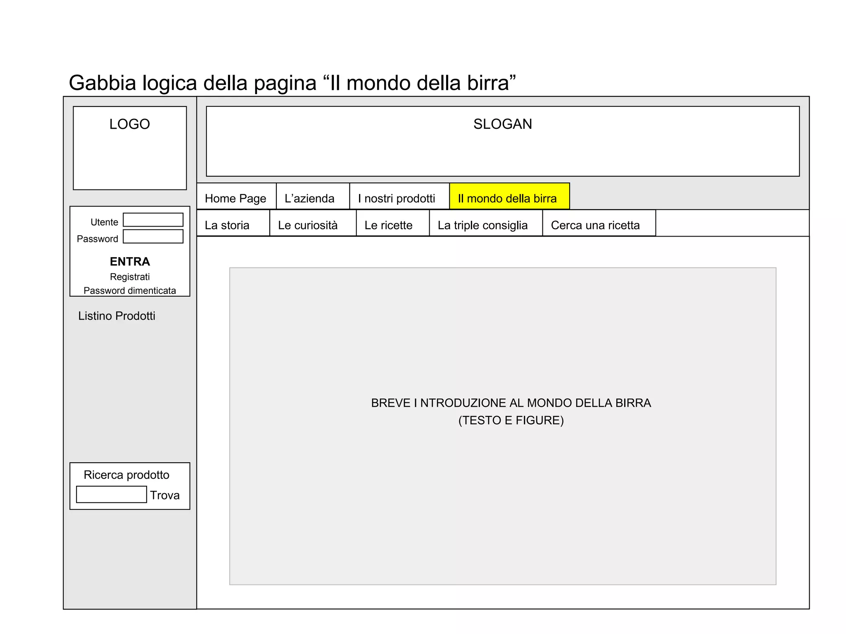Open the Le curiosità submenu item
This screenshot has width=846, height=634.
(x=313, y=223)
